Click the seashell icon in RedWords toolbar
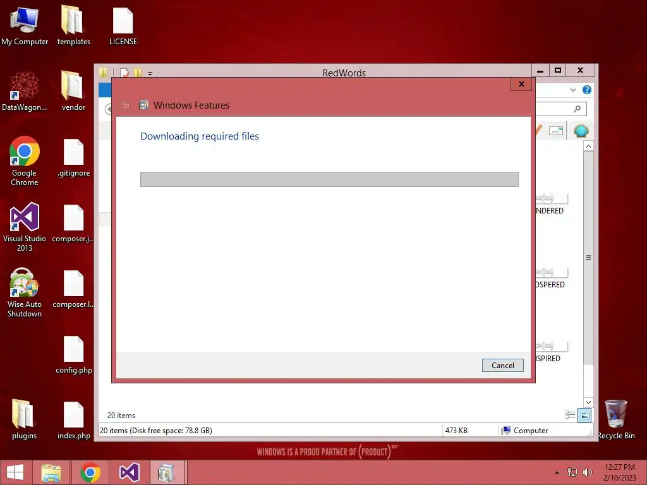 [x=581, y=131]
